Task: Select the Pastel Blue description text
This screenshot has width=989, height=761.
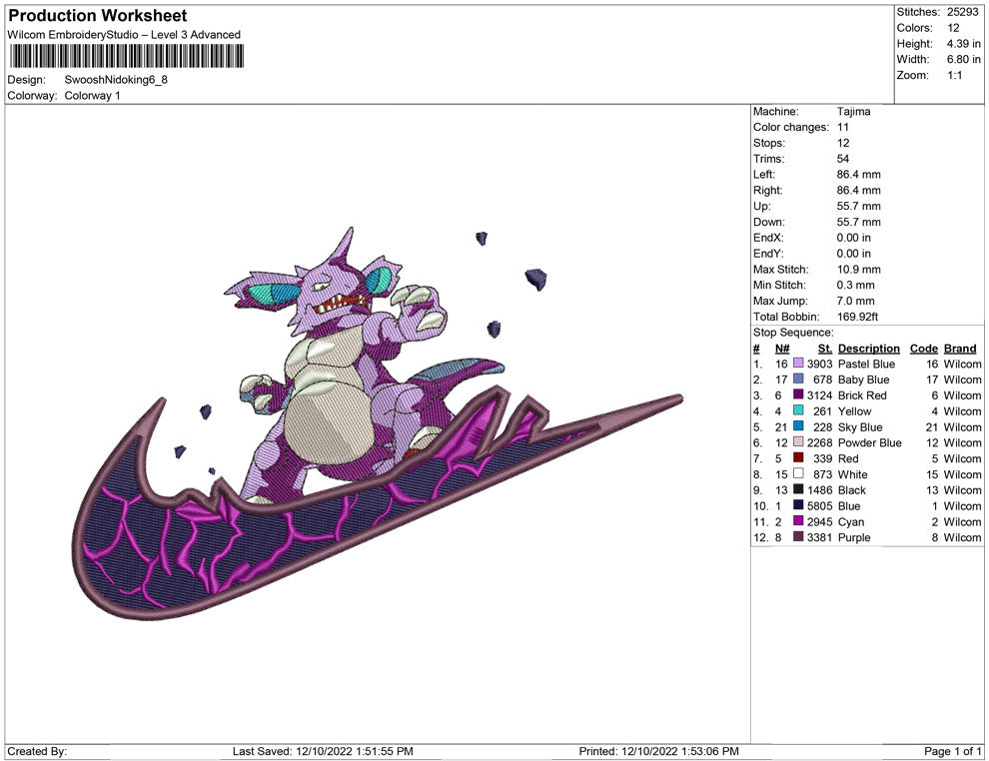Action: (866, 364)
